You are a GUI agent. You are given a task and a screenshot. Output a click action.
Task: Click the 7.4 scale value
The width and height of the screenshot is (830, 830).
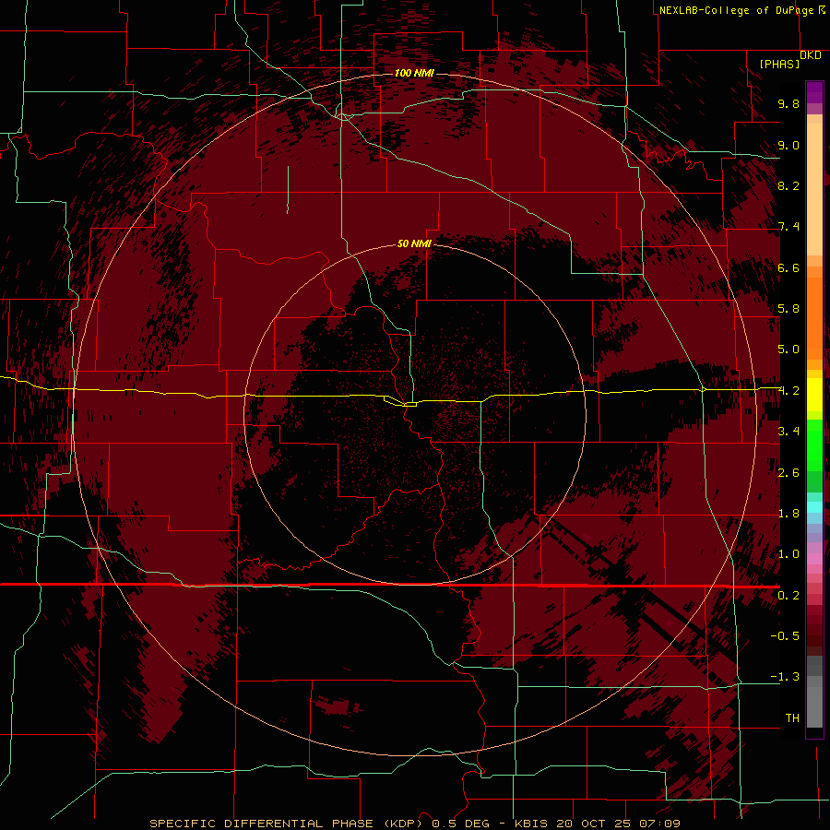coord(788,227)
